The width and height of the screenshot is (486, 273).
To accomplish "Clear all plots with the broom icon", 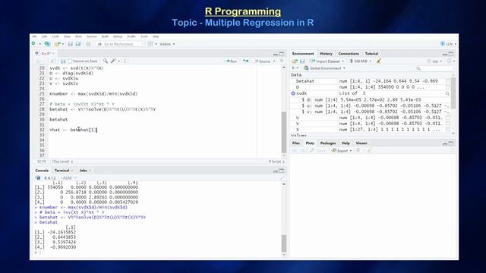I will point(370,150).
